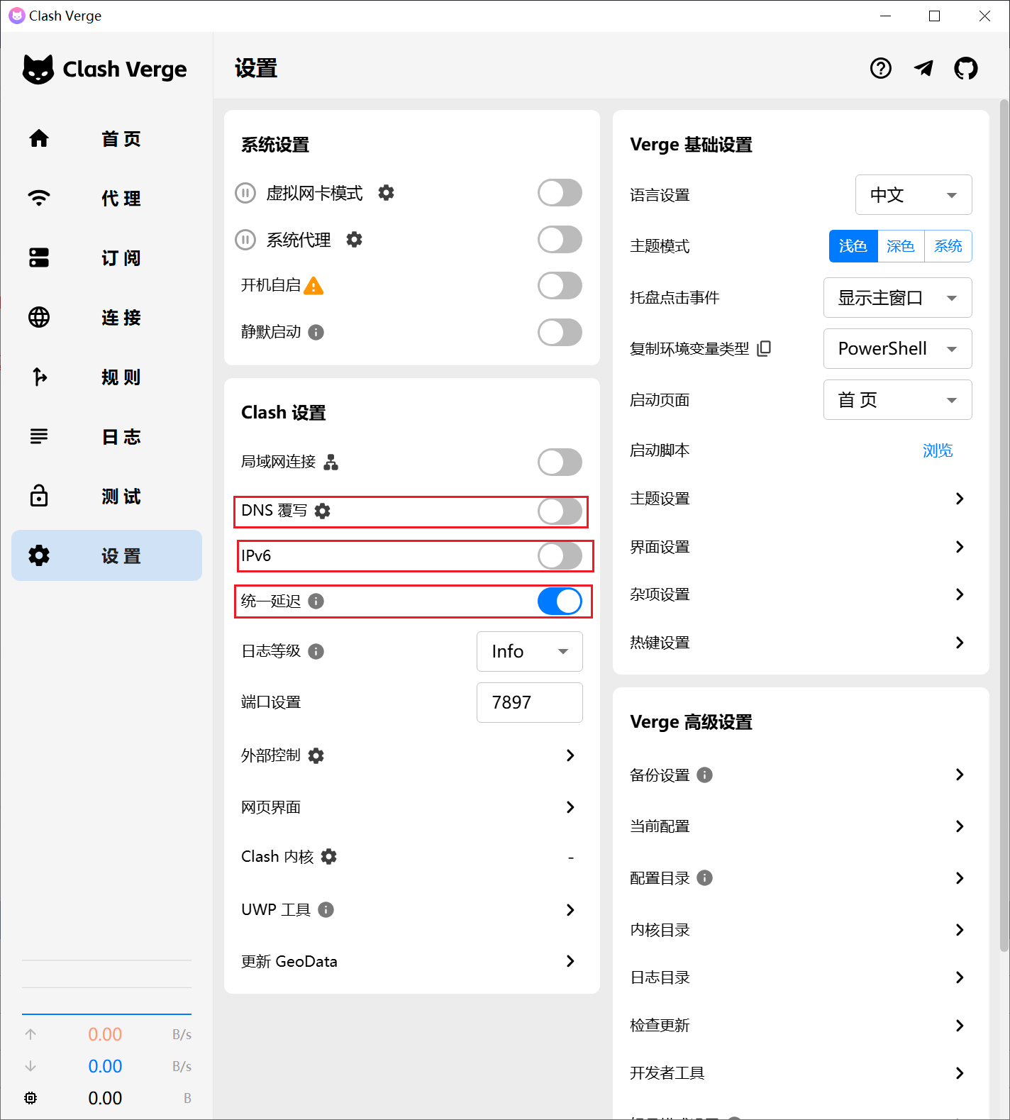Click the vertical scrollbar of settings page

click(1004, 526)
